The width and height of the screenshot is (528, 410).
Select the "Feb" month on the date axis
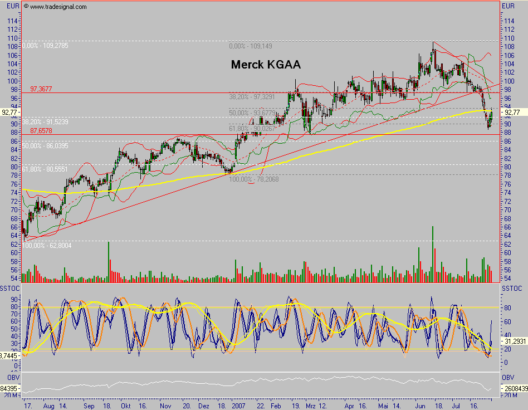pos(276,406)
